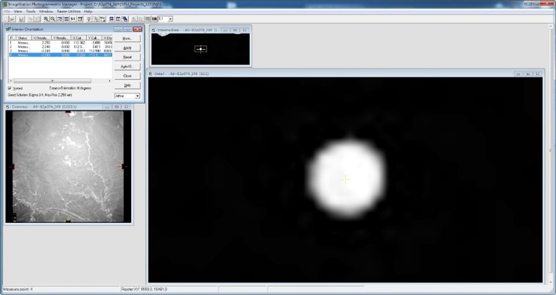Click the Open folder toolbar icon
Image resolution: width=556 pixels, height=295 pixels.
12,19
